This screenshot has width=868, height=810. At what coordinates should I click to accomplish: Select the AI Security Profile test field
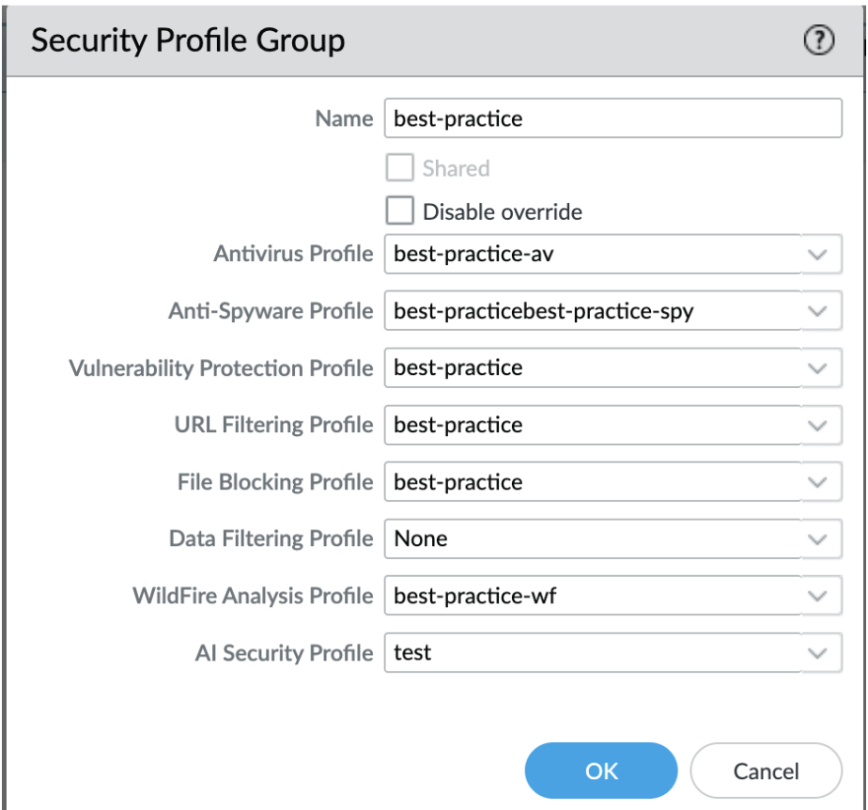tap(592, 652)
